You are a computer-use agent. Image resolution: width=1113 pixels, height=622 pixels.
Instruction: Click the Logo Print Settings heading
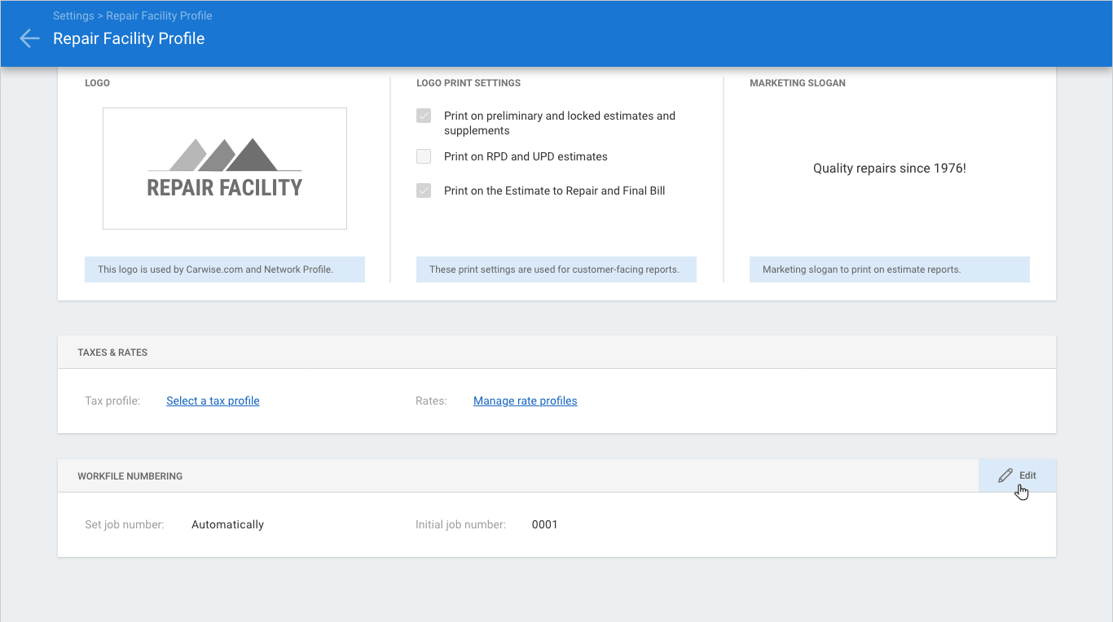pyautogui.click(x=469, y=83)
